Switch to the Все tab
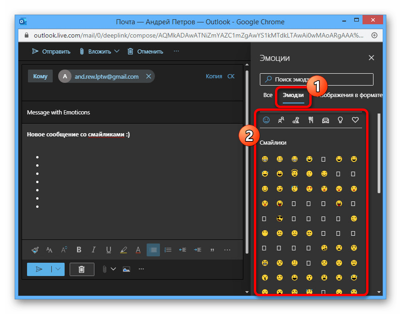The width and height of the screenshot is (401, 314). tap(268, 95)
